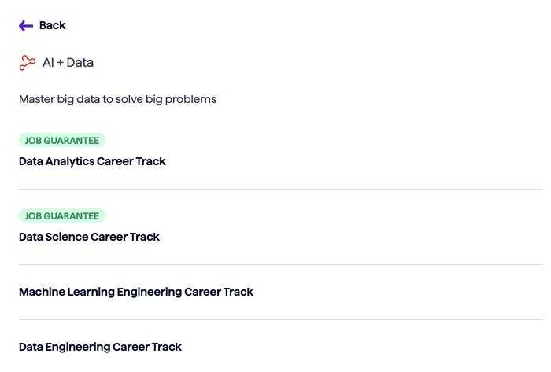
Task: Select the AI + Data heading text
Action: coord(68,63)
